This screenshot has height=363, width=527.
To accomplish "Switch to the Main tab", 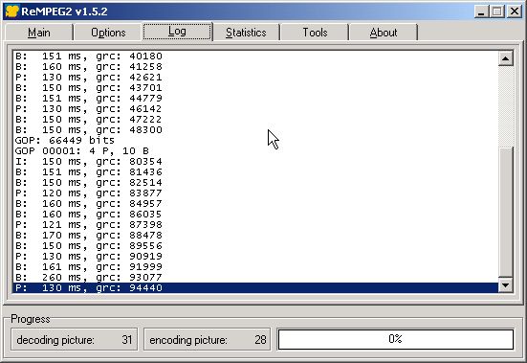I will point(39,33).
